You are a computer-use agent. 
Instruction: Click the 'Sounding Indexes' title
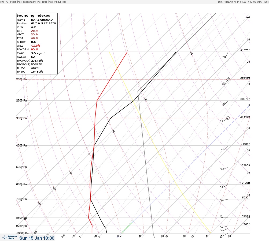coord(33,16)
